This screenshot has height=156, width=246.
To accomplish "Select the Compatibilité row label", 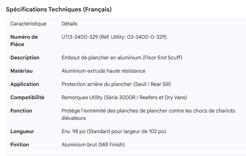I will [27, 98].
